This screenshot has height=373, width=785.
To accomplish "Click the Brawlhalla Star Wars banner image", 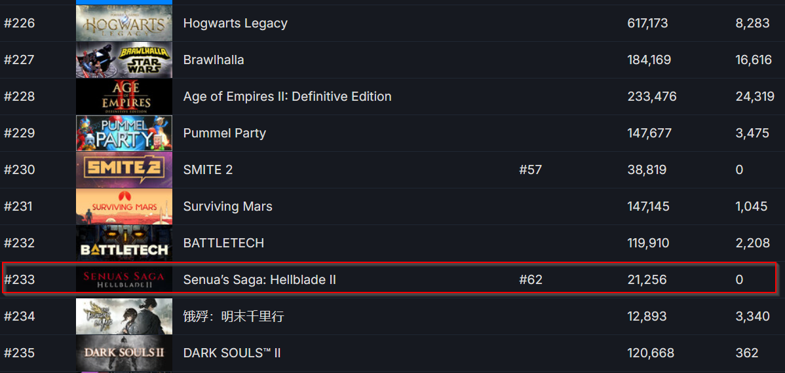I will tap(124, 60).
